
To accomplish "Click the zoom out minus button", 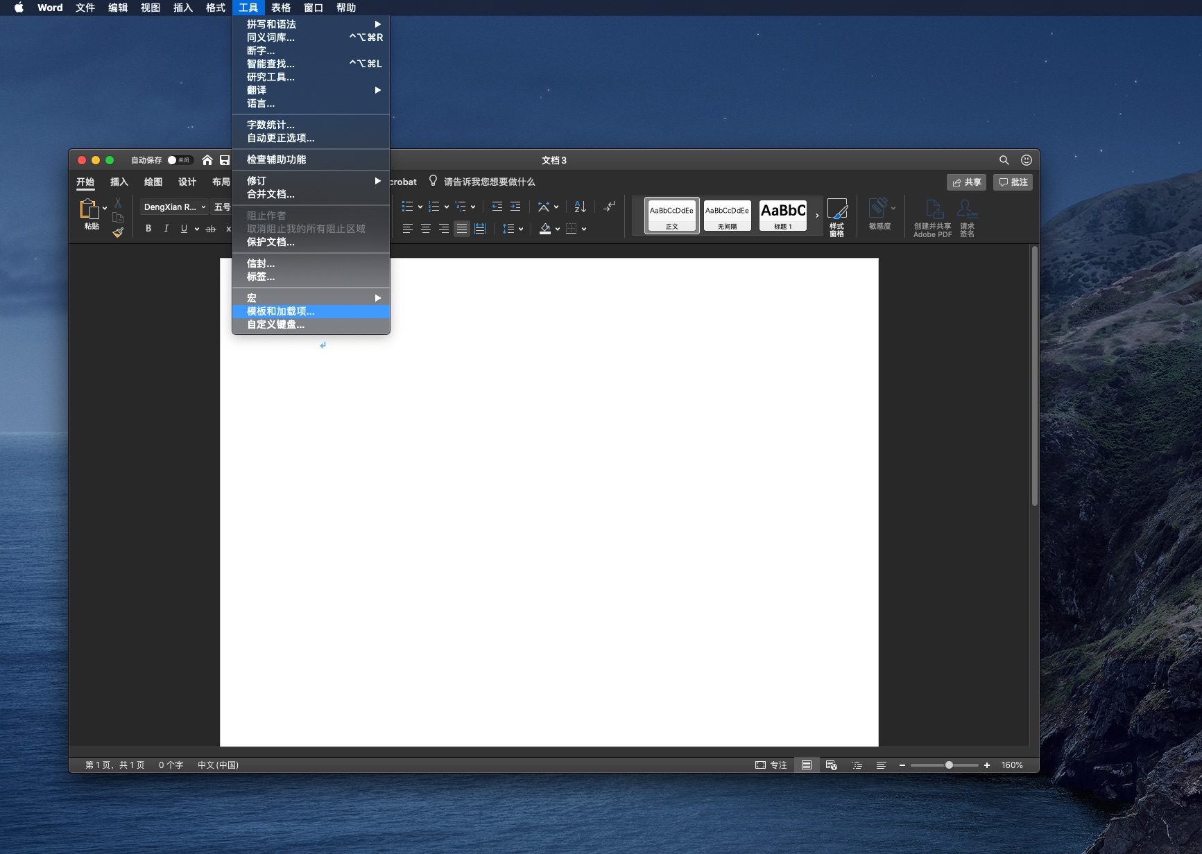I will [902, 765].
